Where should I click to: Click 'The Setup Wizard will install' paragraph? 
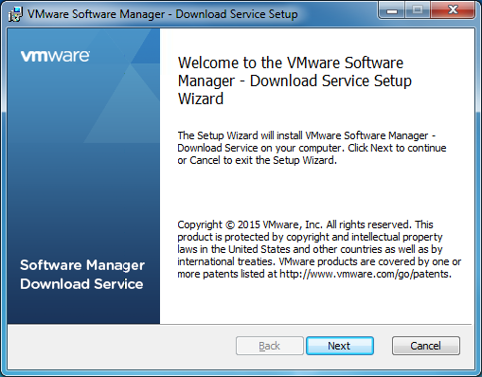312,148
